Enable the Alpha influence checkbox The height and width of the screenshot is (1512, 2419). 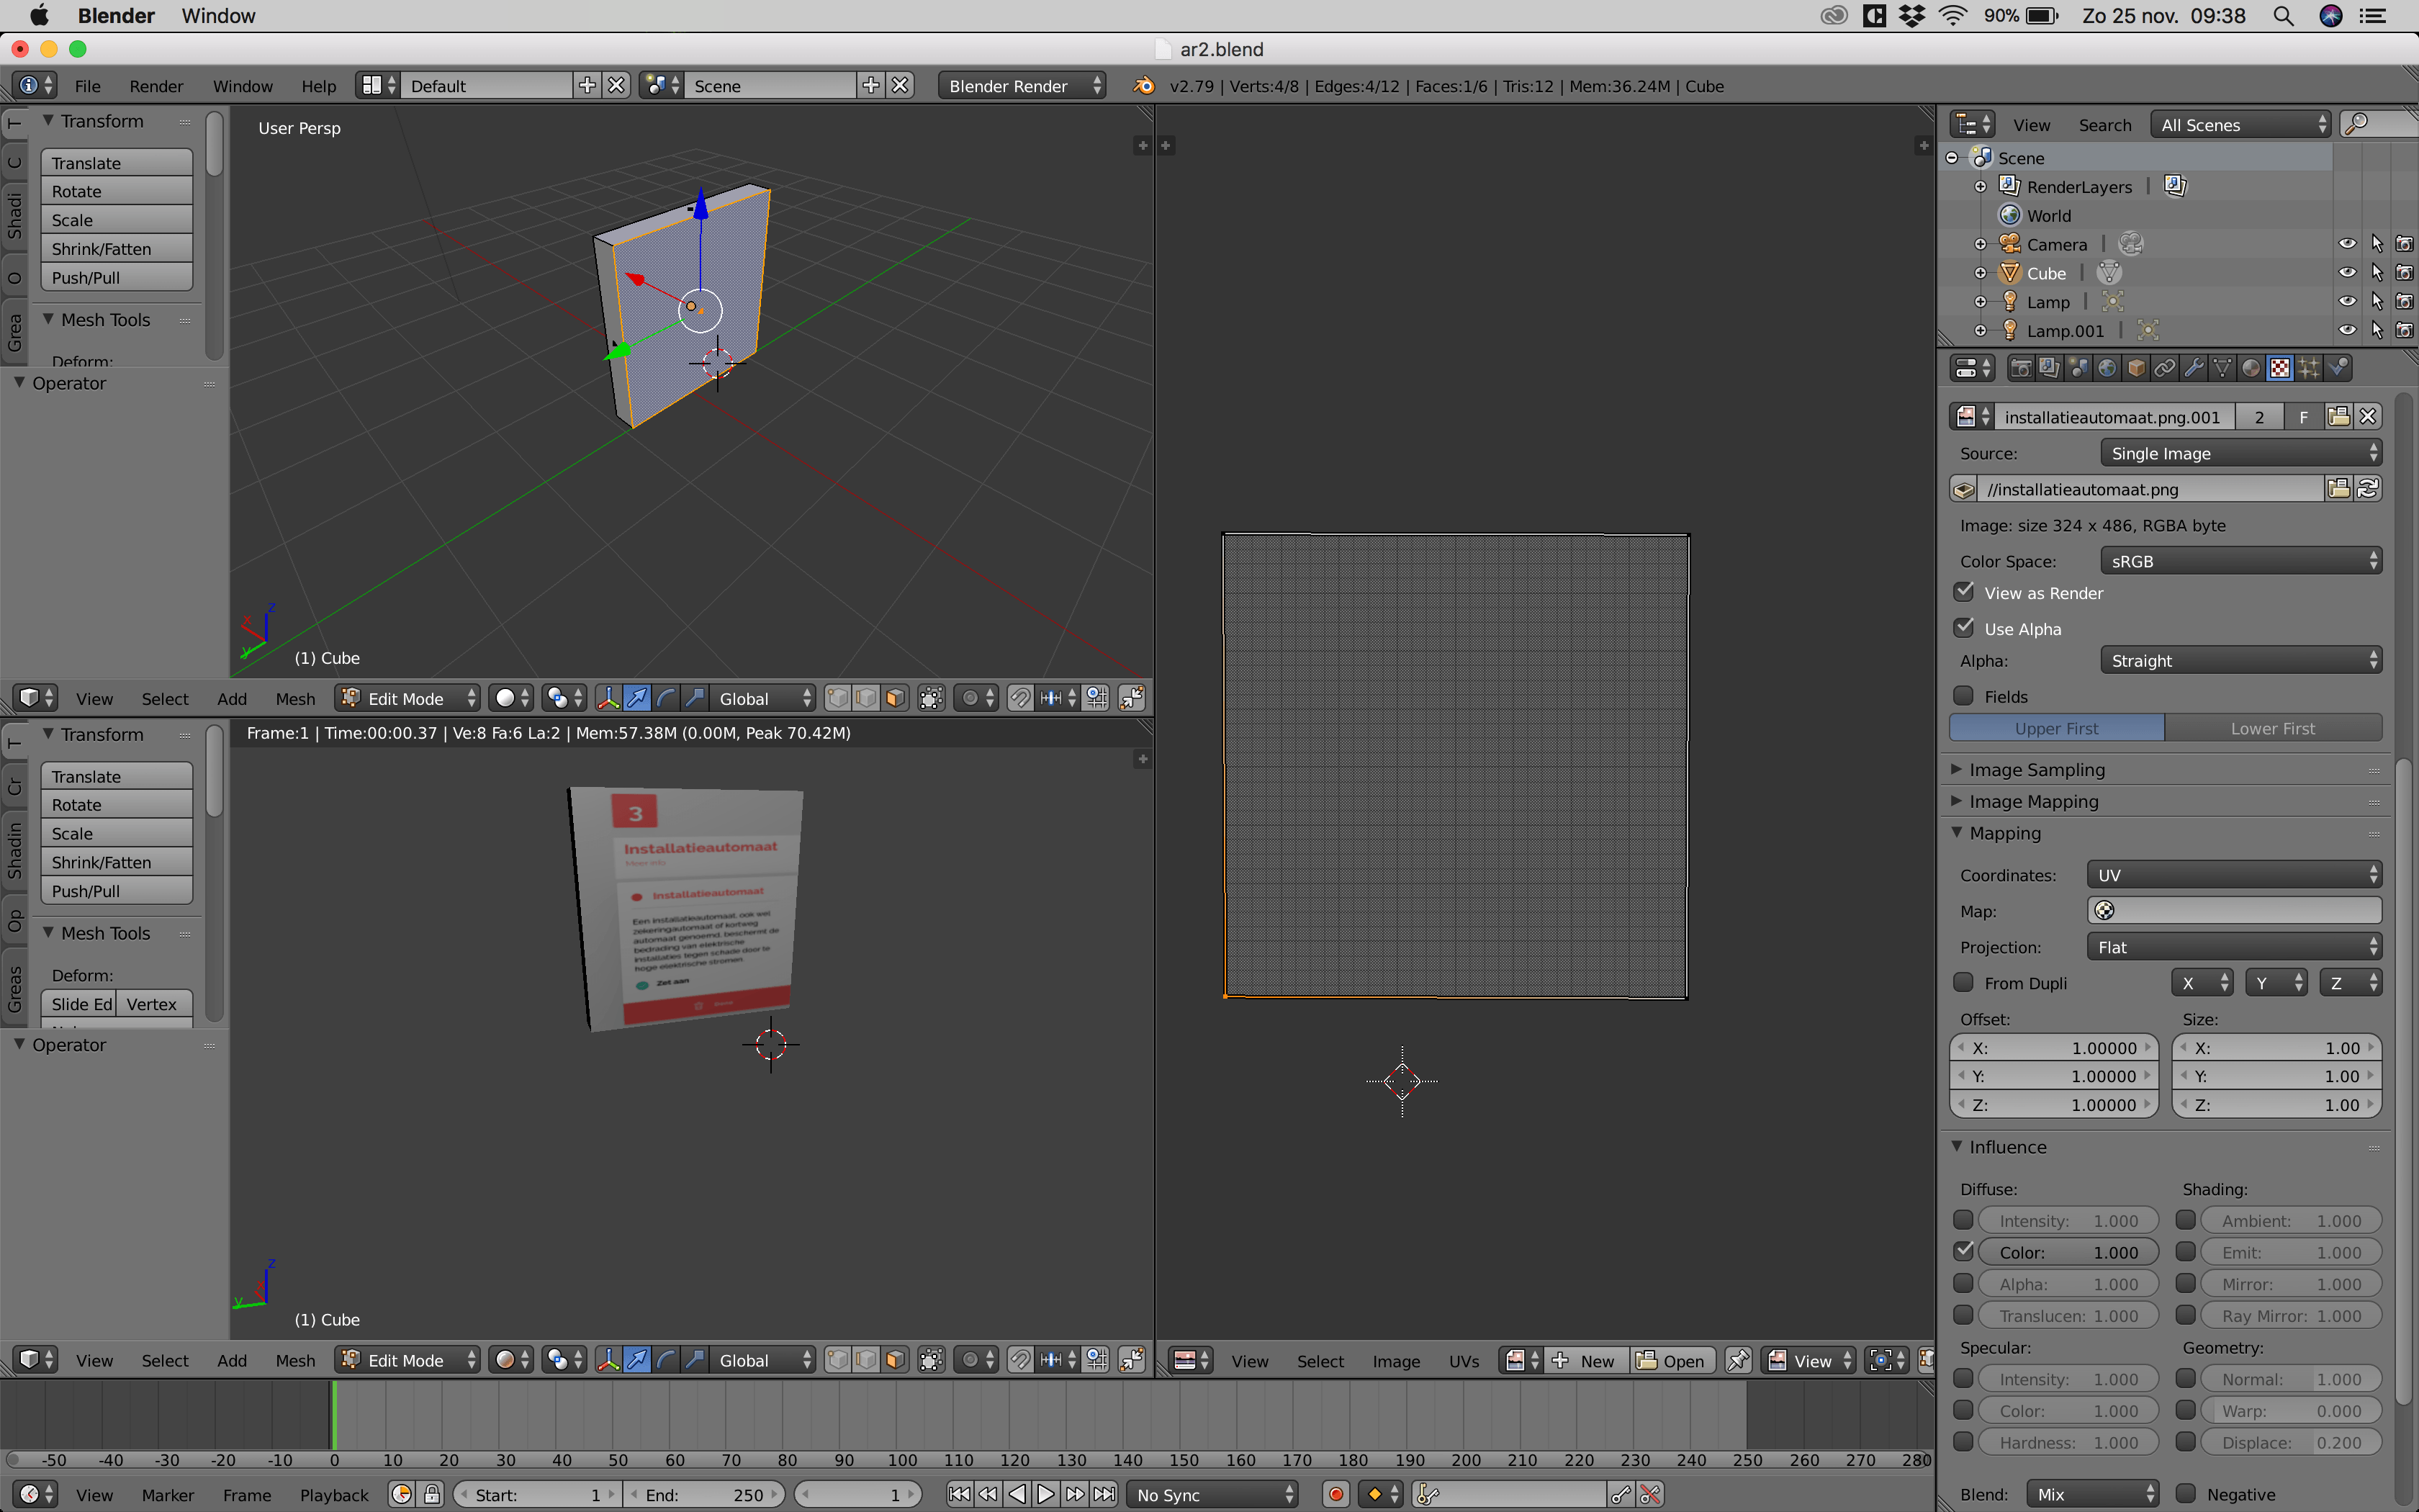pos(1963,1283)
